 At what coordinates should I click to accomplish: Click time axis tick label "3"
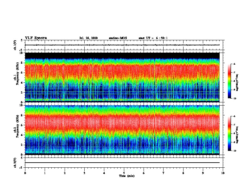pos(84,173)
